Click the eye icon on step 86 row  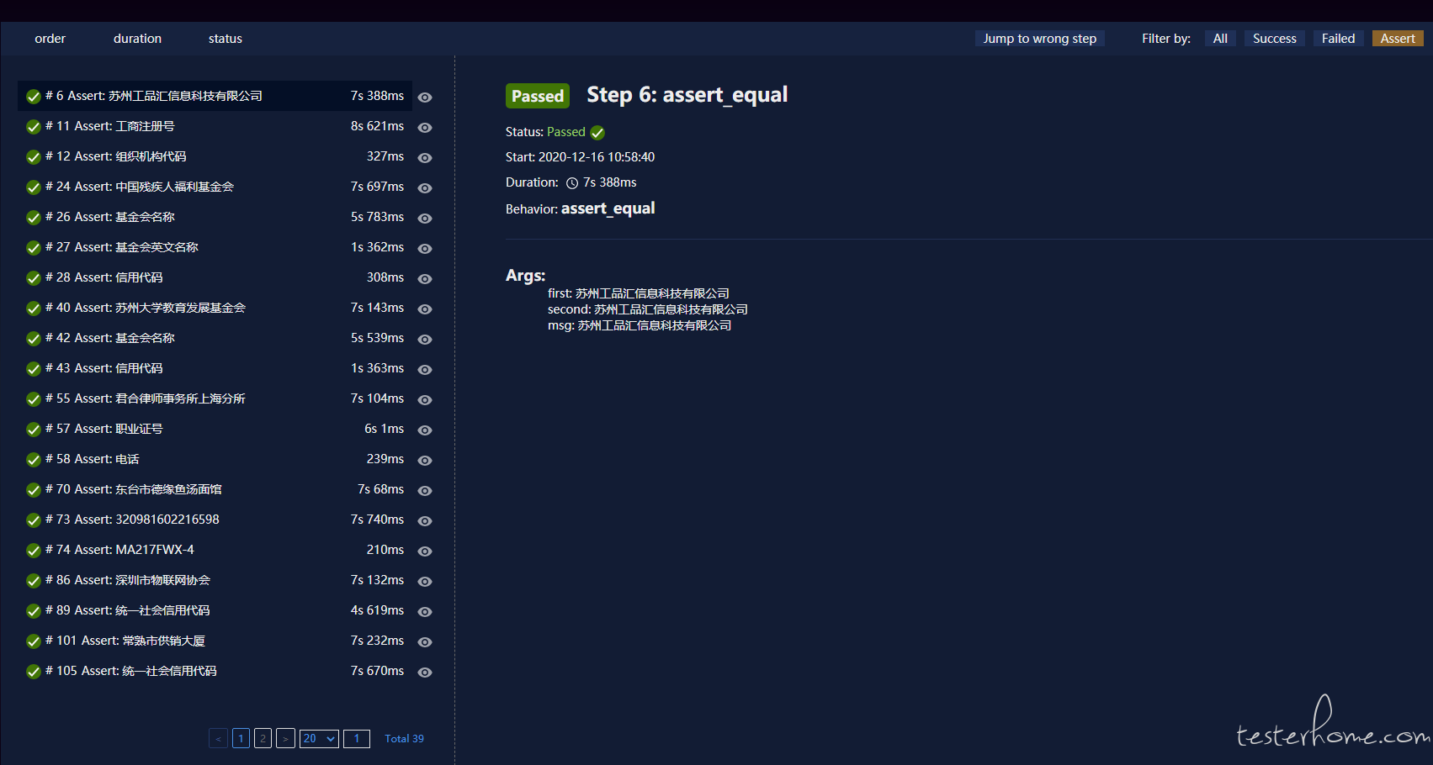[425, 582]
